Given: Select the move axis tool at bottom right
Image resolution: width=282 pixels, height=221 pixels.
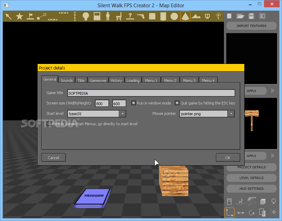Looking at the screenshot, I should point(229,213).
